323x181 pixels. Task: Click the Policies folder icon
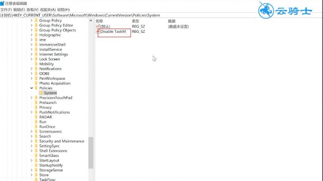click(x=36, y=88)
